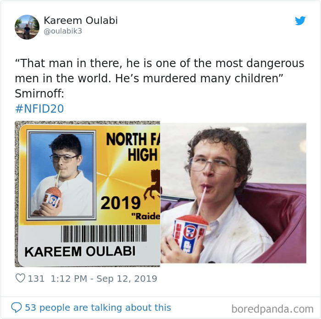Click the boredpanda.com watermark

pos(272,309)
